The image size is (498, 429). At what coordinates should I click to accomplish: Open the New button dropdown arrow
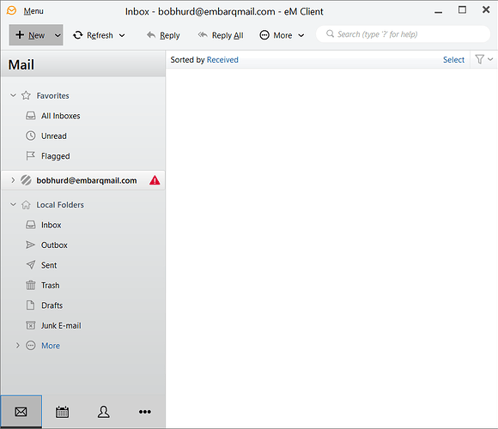(x=58, y=35)
